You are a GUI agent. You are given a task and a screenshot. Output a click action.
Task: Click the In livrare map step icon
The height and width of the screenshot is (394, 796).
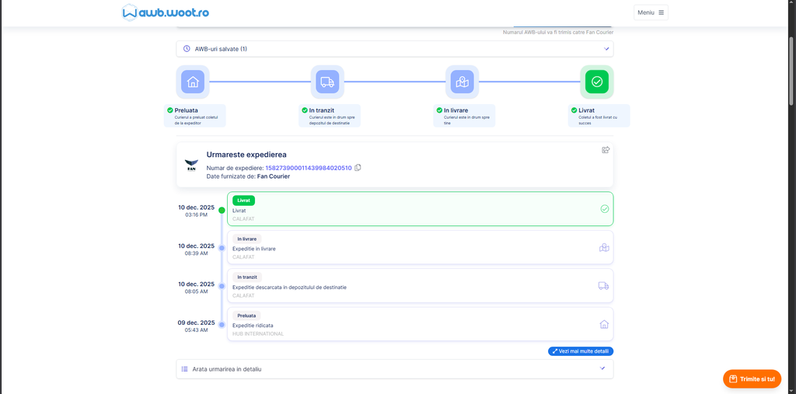[x=462, y=82]
